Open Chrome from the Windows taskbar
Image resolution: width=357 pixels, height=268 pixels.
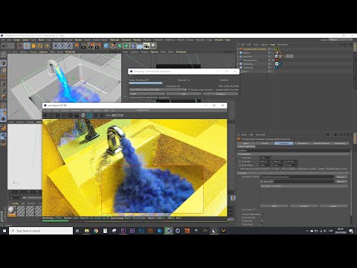(x=96, y=231)
